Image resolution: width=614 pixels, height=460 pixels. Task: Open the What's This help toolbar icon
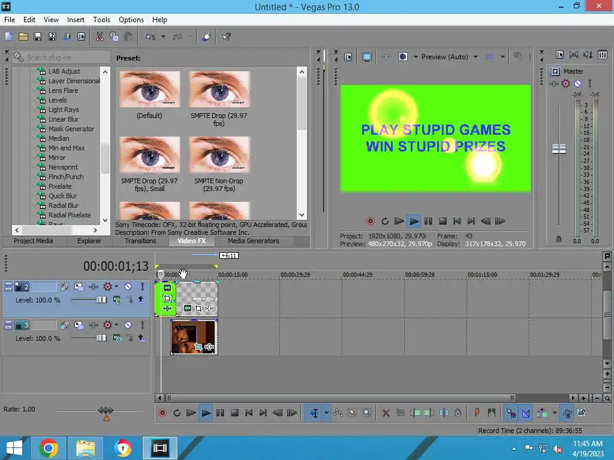[226, 37]
